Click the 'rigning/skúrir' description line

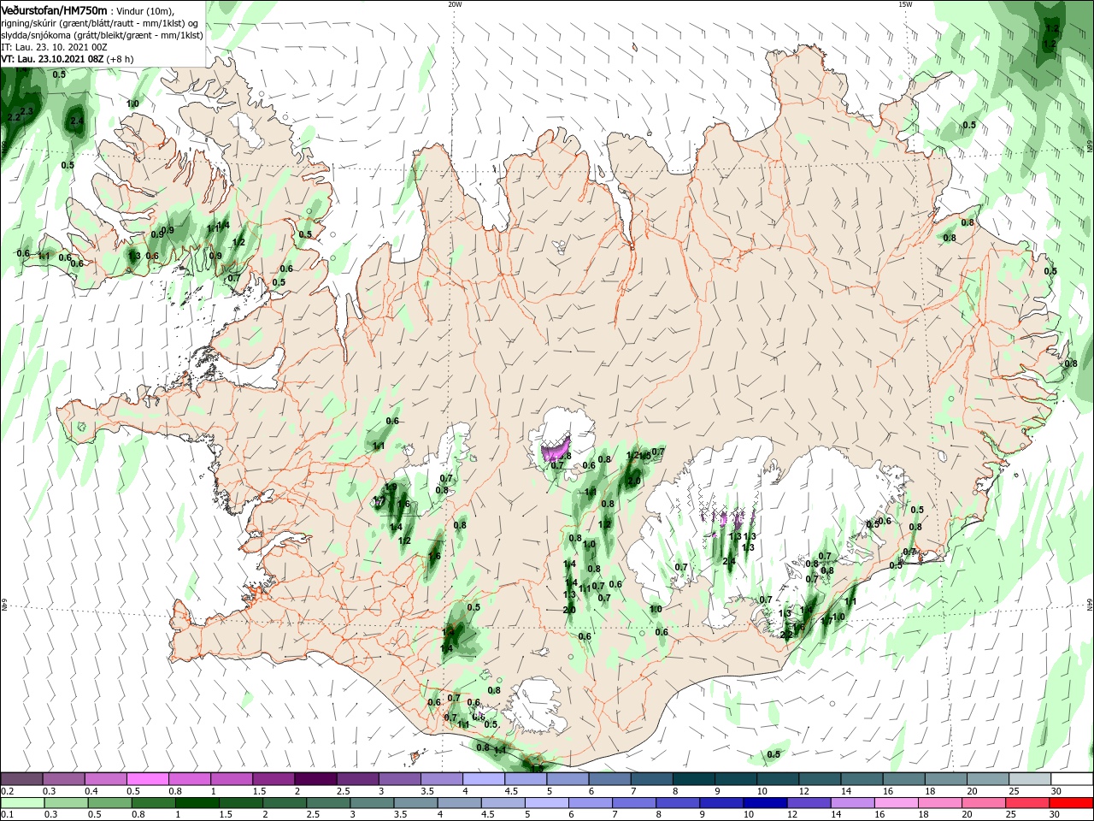coord(99,23)
